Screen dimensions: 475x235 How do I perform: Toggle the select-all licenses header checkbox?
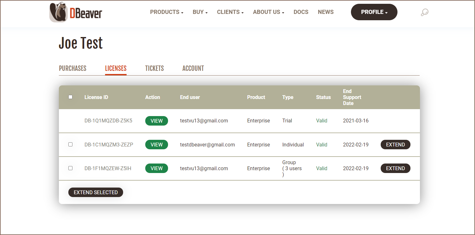(x=71, y=97)
